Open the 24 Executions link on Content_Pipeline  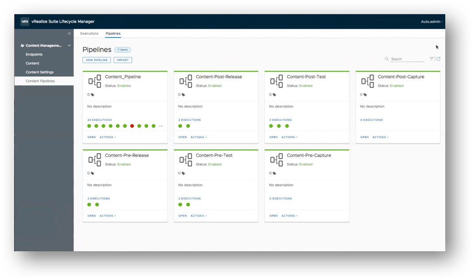(x=99, y=120)
